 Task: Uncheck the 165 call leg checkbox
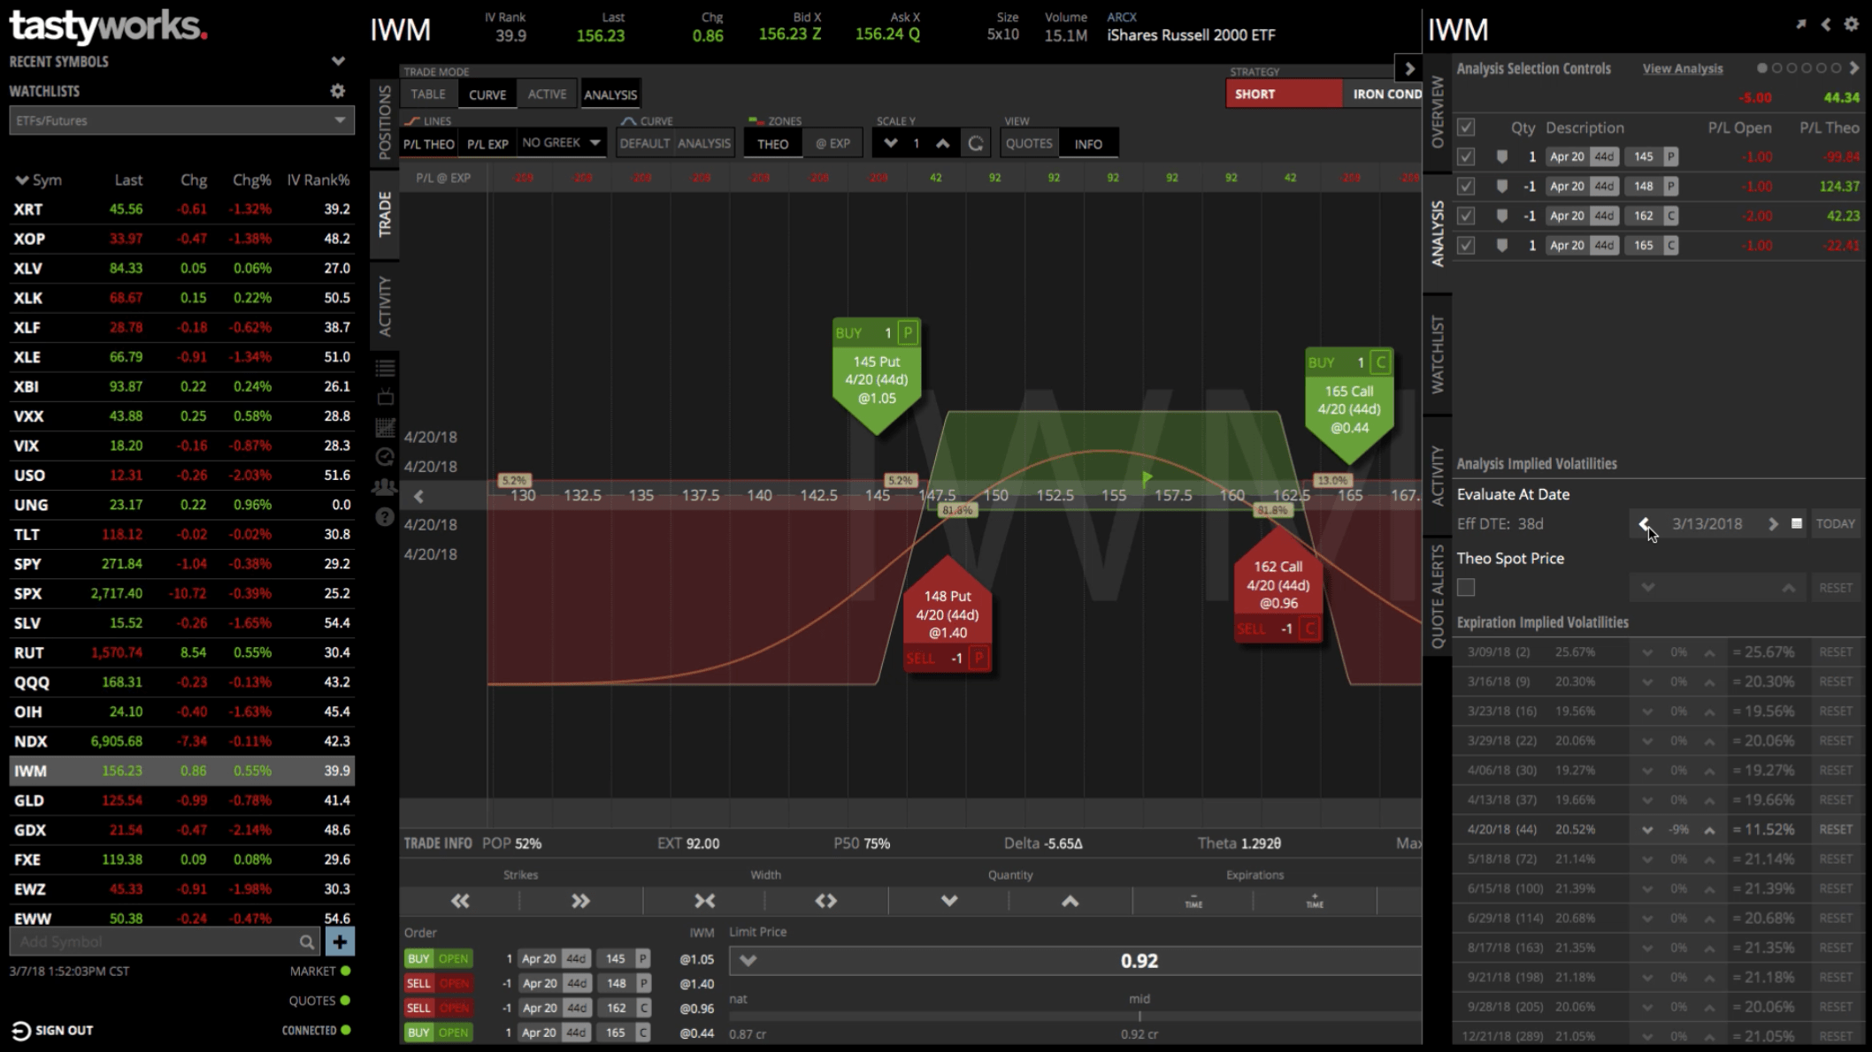(x=1466, y=245)
